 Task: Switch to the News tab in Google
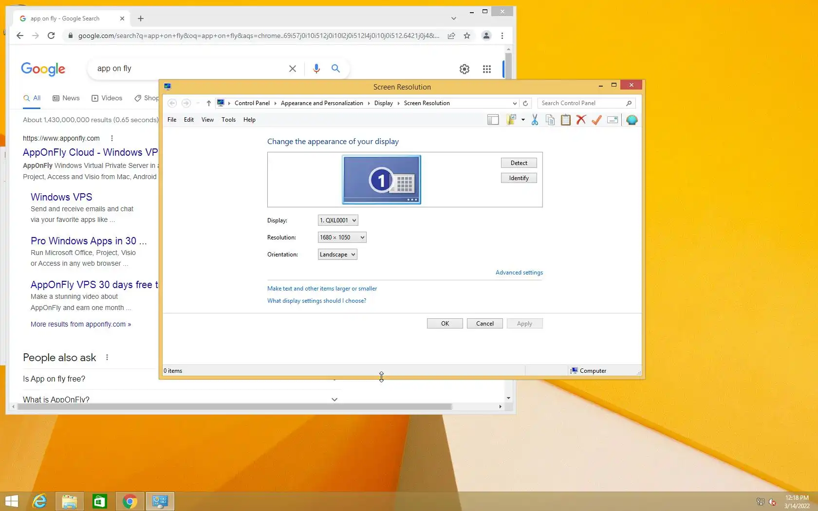coord(66,98)
